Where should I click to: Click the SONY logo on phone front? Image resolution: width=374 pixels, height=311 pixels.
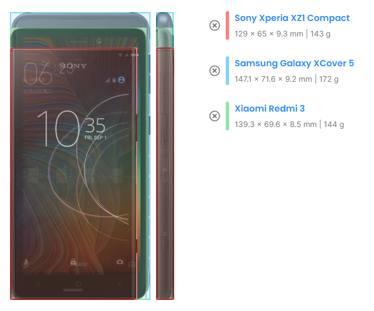pos(73,66)
